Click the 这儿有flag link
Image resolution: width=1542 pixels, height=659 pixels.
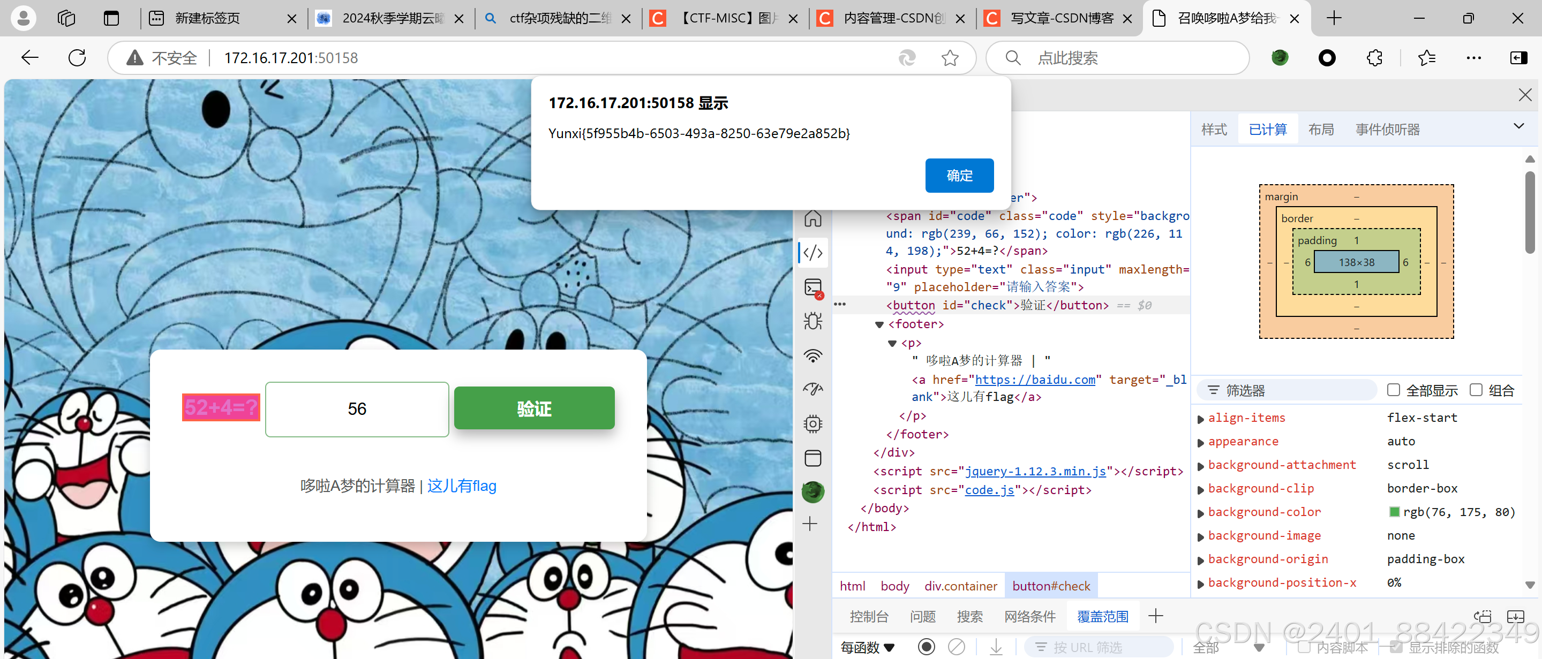(462, 486)
